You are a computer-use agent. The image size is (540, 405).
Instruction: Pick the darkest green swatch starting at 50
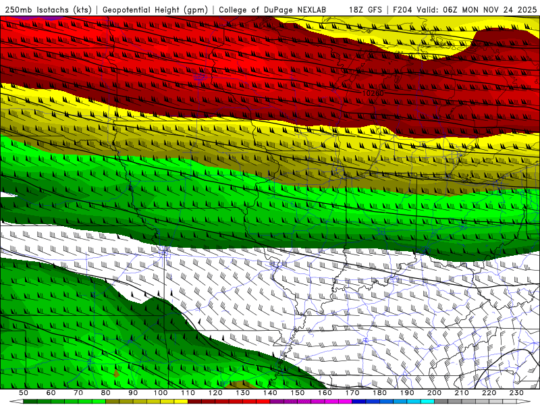click(x=30, y=401)
